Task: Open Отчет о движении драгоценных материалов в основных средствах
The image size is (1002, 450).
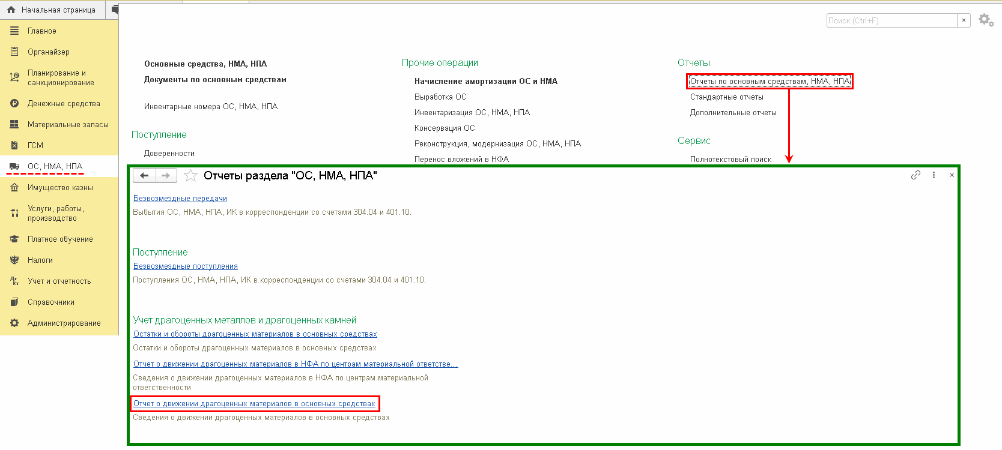Action: click(254, 403)
